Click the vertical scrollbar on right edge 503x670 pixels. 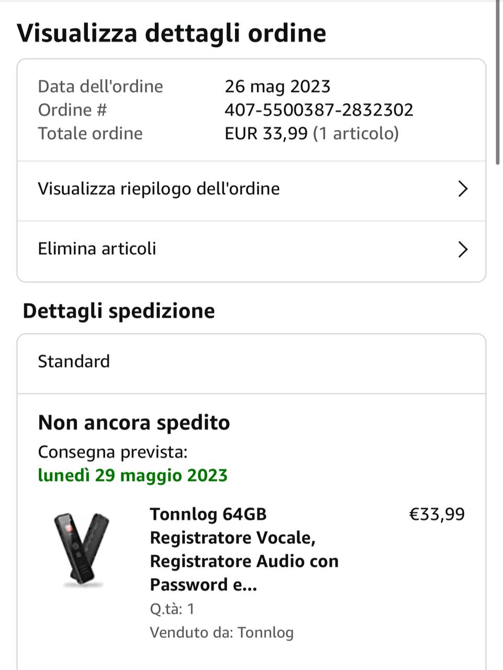(x=498, y=84)
